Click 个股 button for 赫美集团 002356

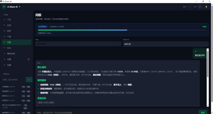(23, 113)
